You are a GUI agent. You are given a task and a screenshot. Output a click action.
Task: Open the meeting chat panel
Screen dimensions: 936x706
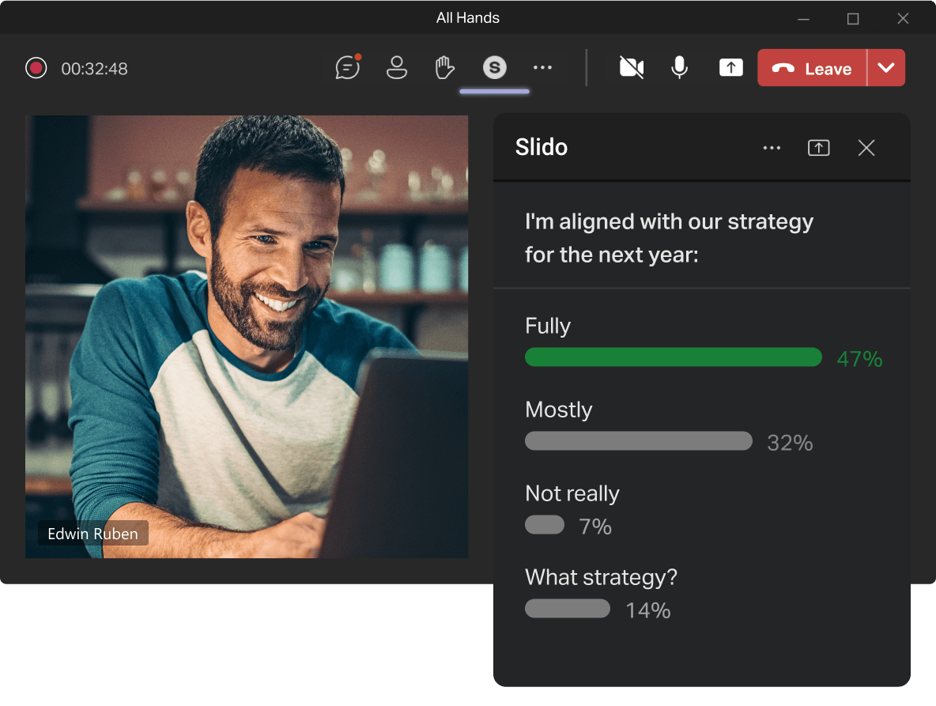point(348,67)
